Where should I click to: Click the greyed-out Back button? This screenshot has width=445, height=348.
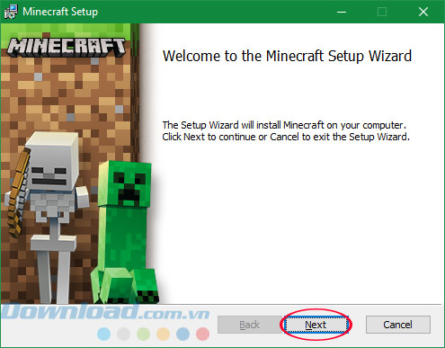point(249,325)
